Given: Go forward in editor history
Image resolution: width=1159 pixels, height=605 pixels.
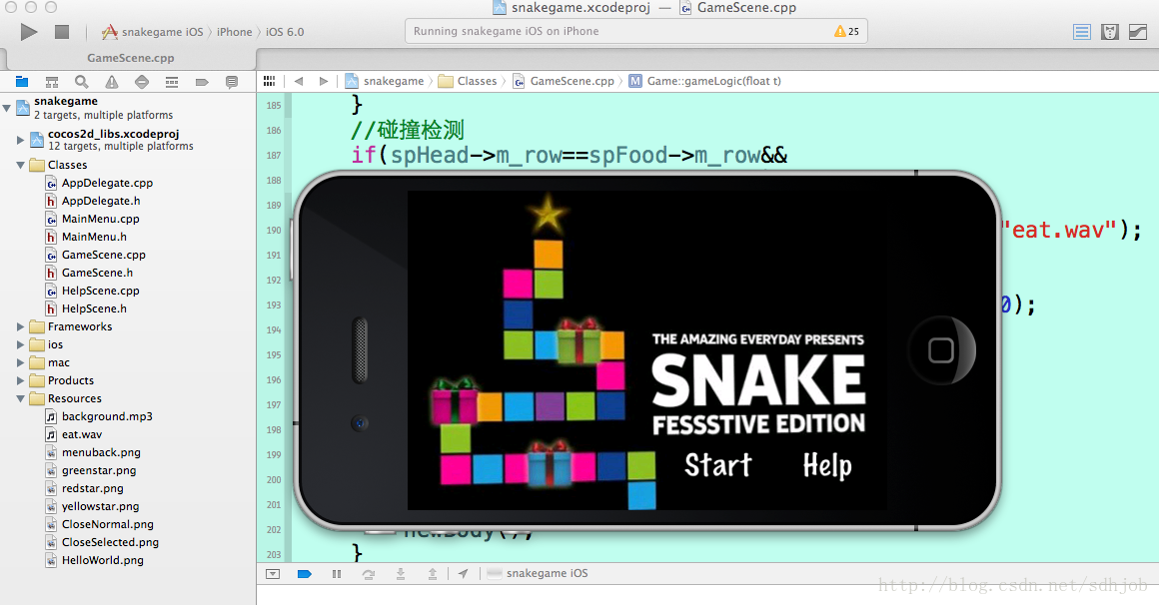Looking at the screenshot, I should click(323, 81).
